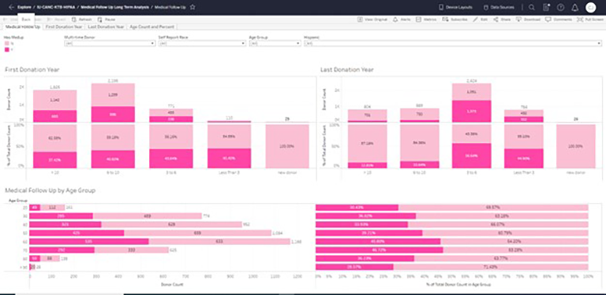Select the dark pink Y legend swatch

point(6,50)
